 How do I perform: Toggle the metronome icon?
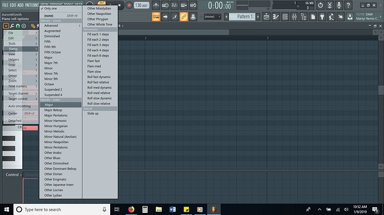pyautogui.click(x=156, y=5)
